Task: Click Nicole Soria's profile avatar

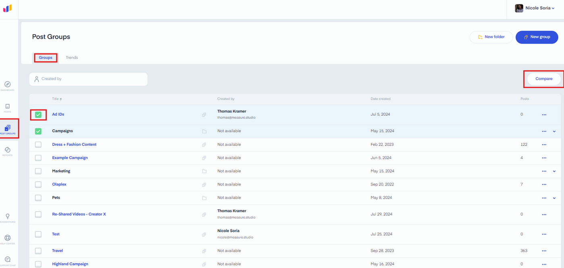Action: (x=519, y=8)
